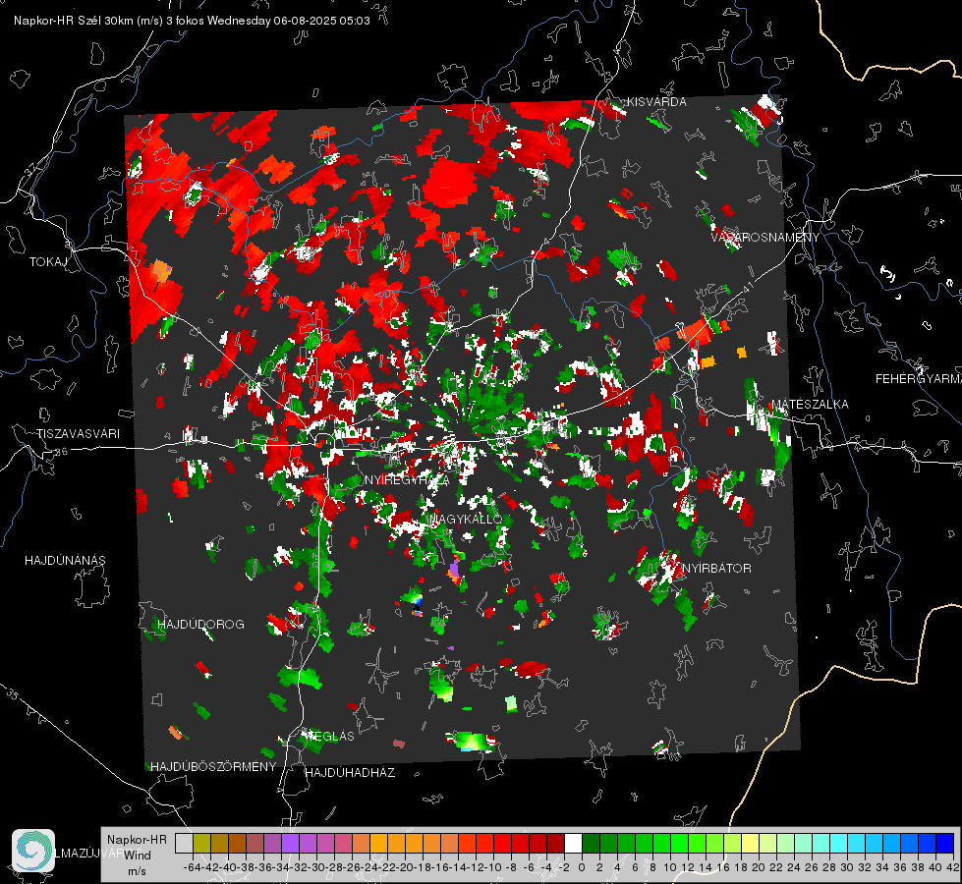Click the NAGYKÁLLÓ town label
Image resolution: width=962 pixels, height=884 pixels.
[x=466, y=519]
